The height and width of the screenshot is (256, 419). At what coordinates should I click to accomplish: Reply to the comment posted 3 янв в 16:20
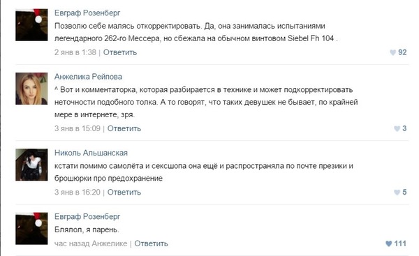[124, 193]
